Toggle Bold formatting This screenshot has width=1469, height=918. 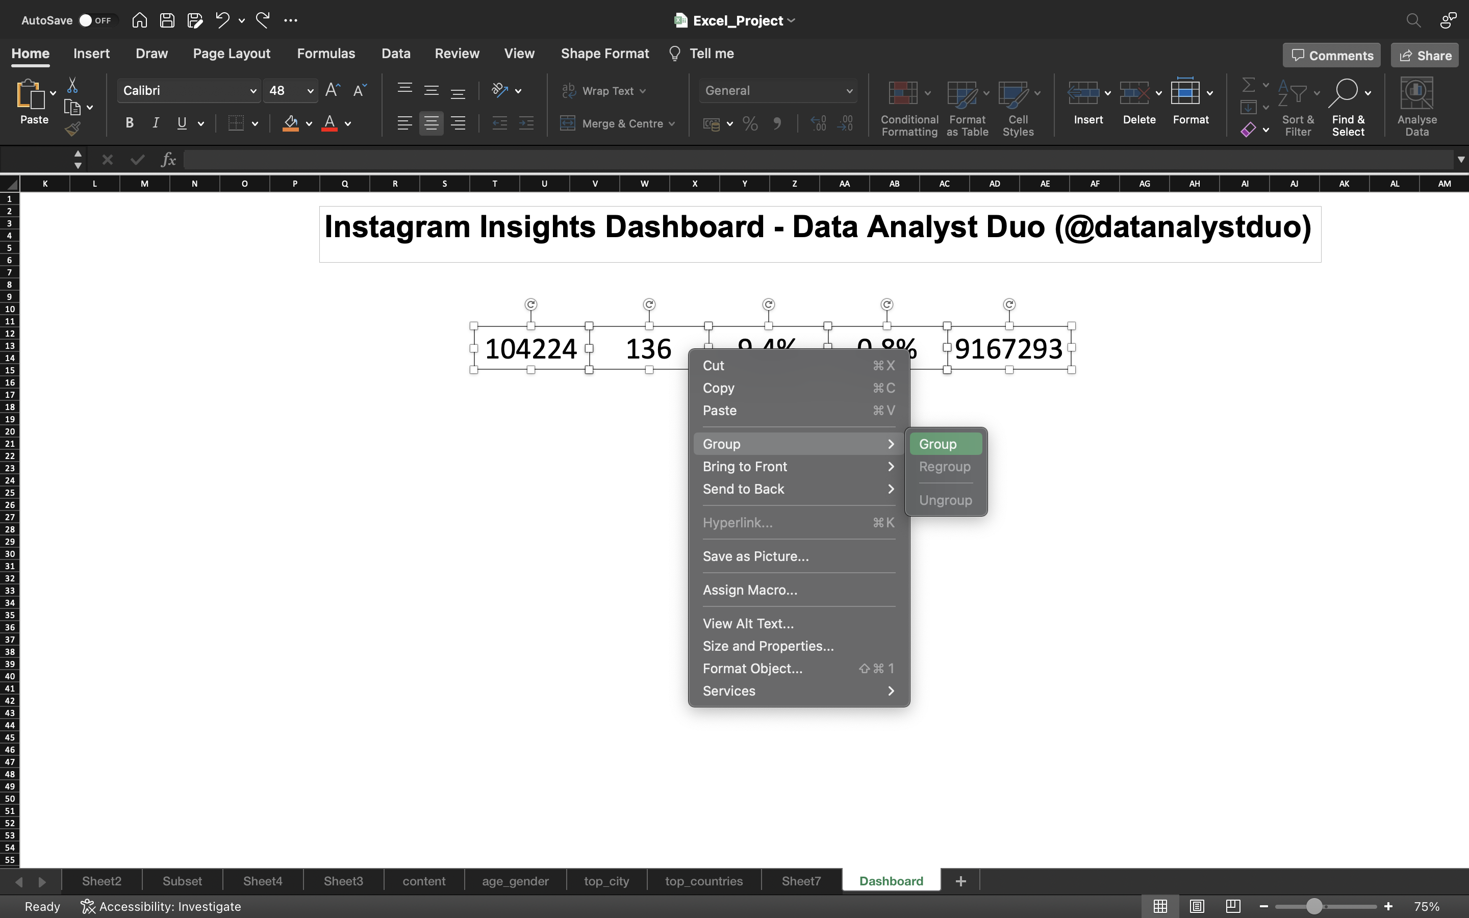pos(129,123)
